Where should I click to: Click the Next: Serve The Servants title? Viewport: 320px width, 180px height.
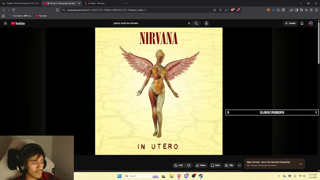pyautogui.click(x=268, y=162)
